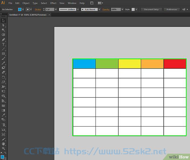Open the Type menu

tap(35, 3)
